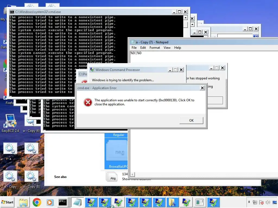Viewport: 278px width, 208px height.
Task: Close the Windows Command Processor dialog
Action: click(181, 70)
